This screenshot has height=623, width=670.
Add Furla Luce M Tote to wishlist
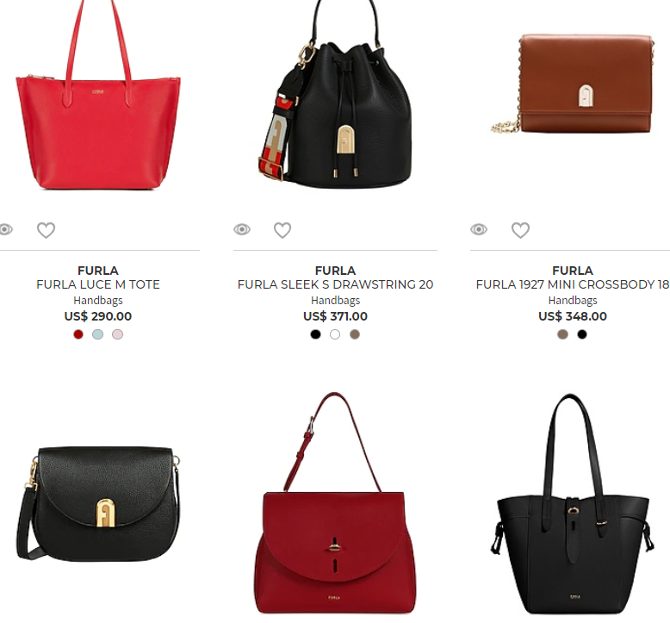point(46,230)
